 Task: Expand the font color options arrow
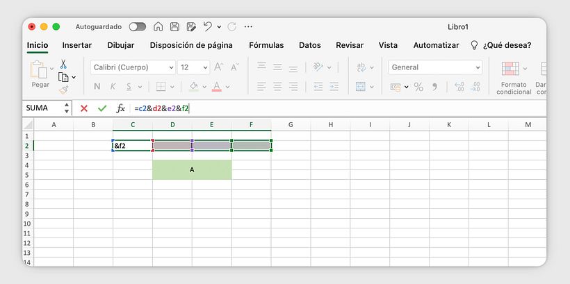[x=227, y=87]
